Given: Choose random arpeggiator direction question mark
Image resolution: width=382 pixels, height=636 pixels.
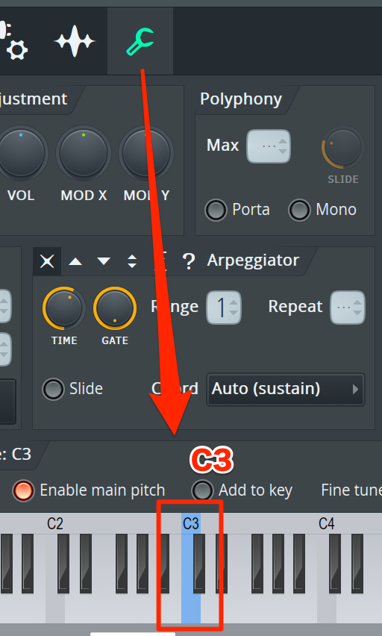Looking at the screenshot, I should coord(189,261).
